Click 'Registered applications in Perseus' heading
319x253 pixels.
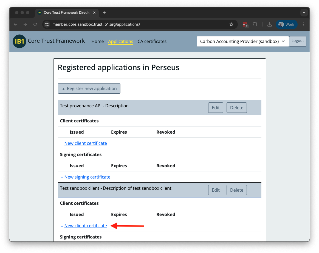pyautogui.click(x=118, y=67)
